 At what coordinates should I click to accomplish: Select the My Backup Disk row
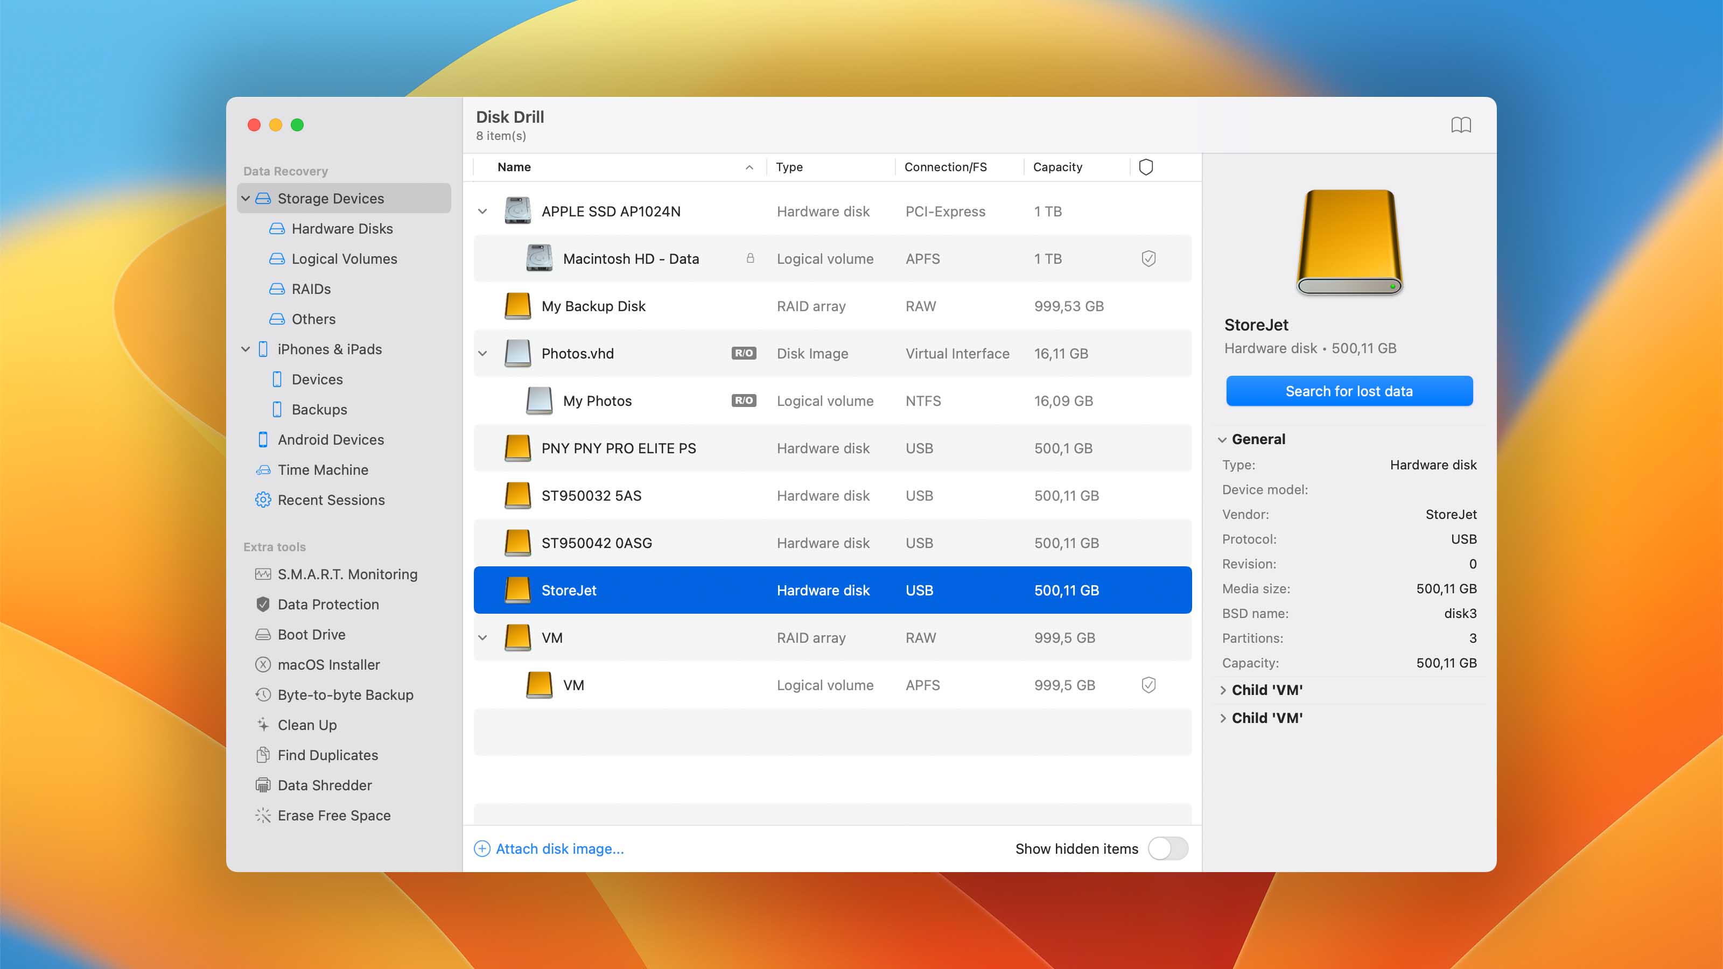tap(833, 306)
